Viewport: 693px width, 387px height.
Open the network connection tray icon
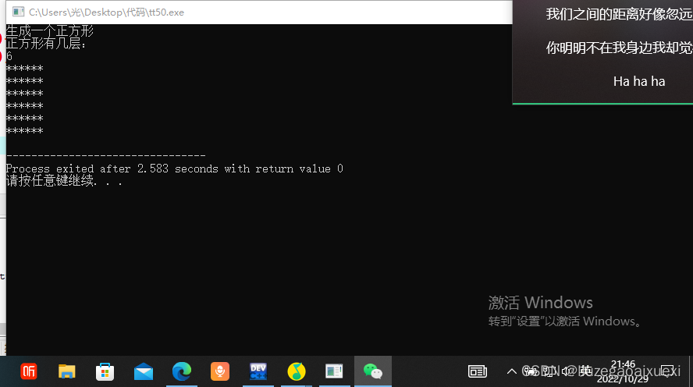point(549,371)
